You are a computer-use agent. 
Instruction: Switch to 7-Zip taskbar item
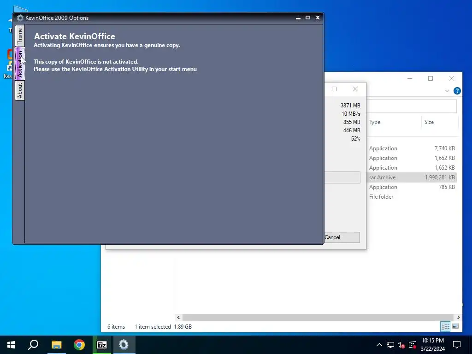click(102, 345)
